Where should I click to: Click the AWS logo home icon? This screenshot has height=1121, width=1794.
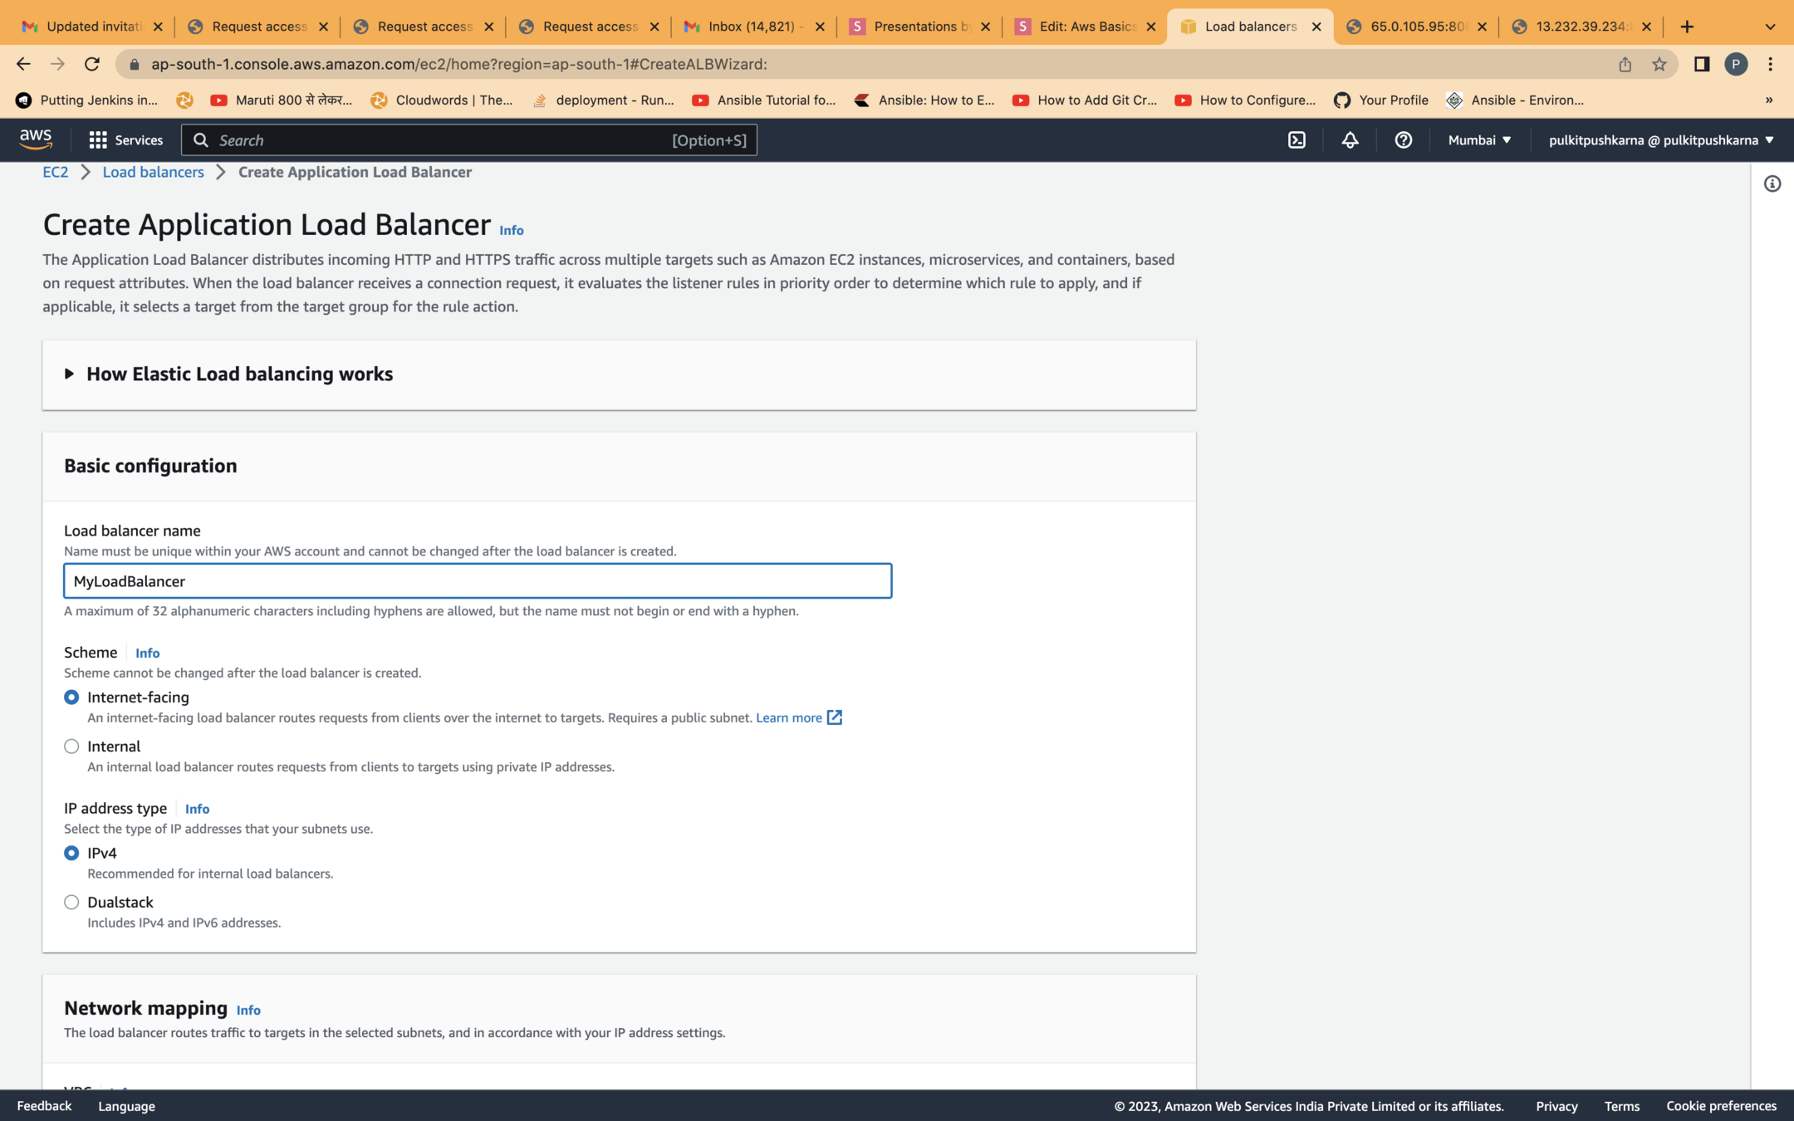[x=36, y=140]
